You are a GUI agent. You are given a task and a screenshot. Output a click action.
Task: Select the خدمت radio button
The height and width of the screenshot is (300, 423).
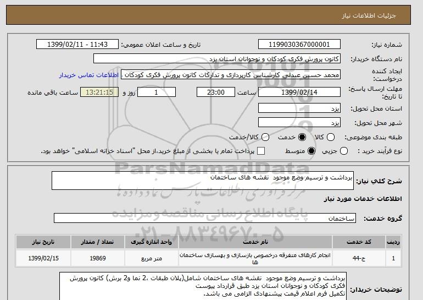[x=302, y=137]
